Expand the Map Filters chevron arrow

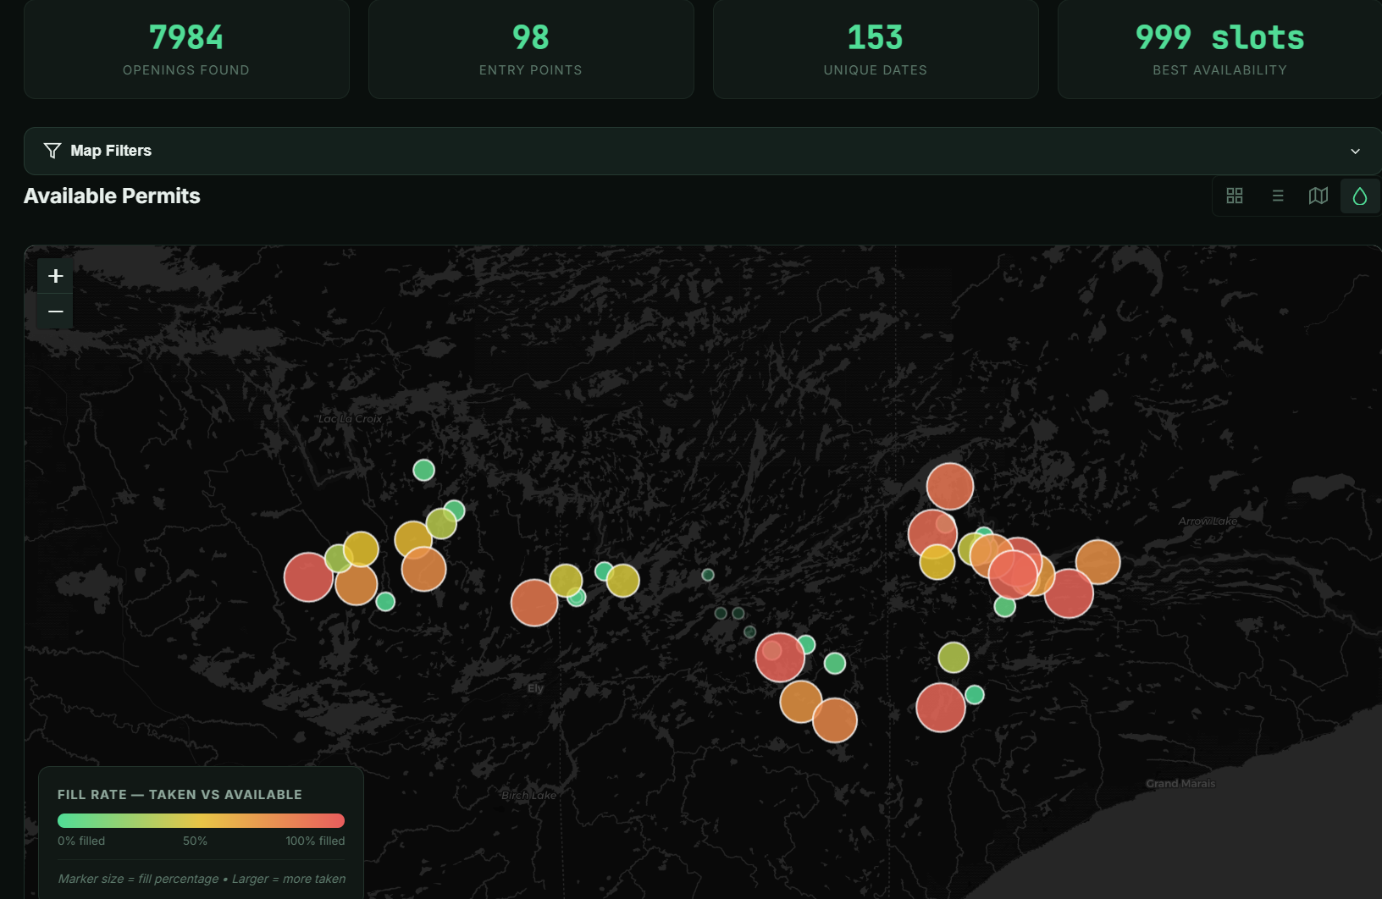point(1355,152)
